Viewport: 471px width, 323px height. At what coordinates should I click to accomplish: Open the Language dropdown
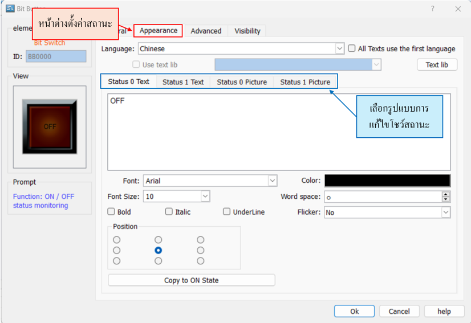coord(340,49)
